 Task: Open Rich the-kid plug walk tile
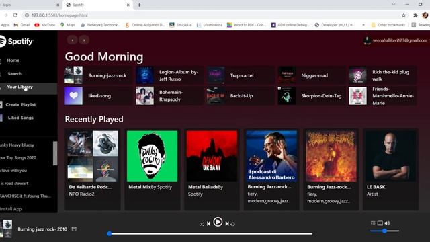[x=382, y=75]
